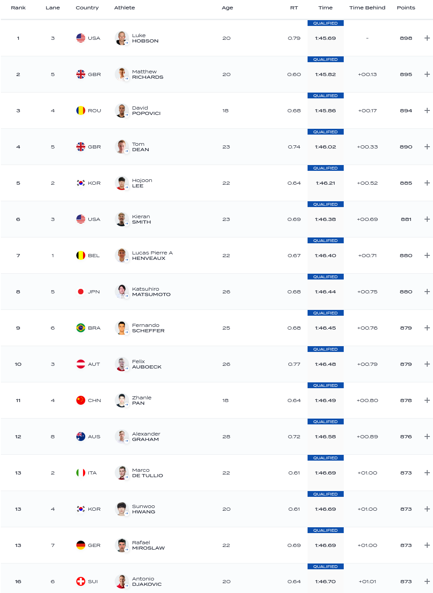Click Felix Auboeck's profile photo thumbnail
Viewport: 433px width, 593px height.
(121, 364)
